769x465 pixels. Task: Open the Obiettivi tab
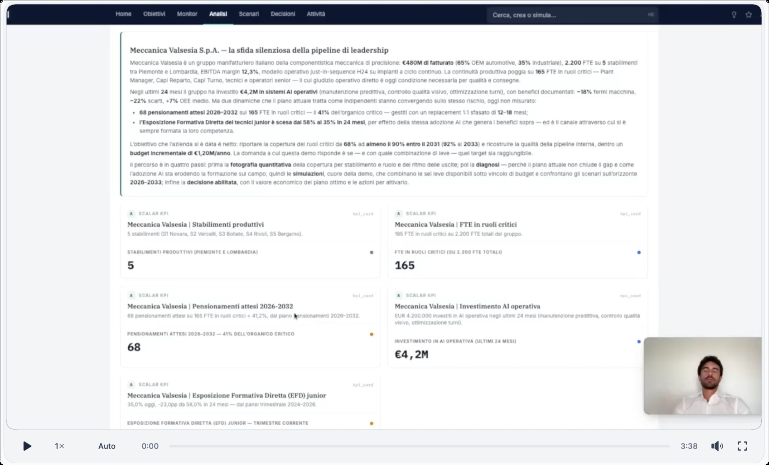click(154, 14)
